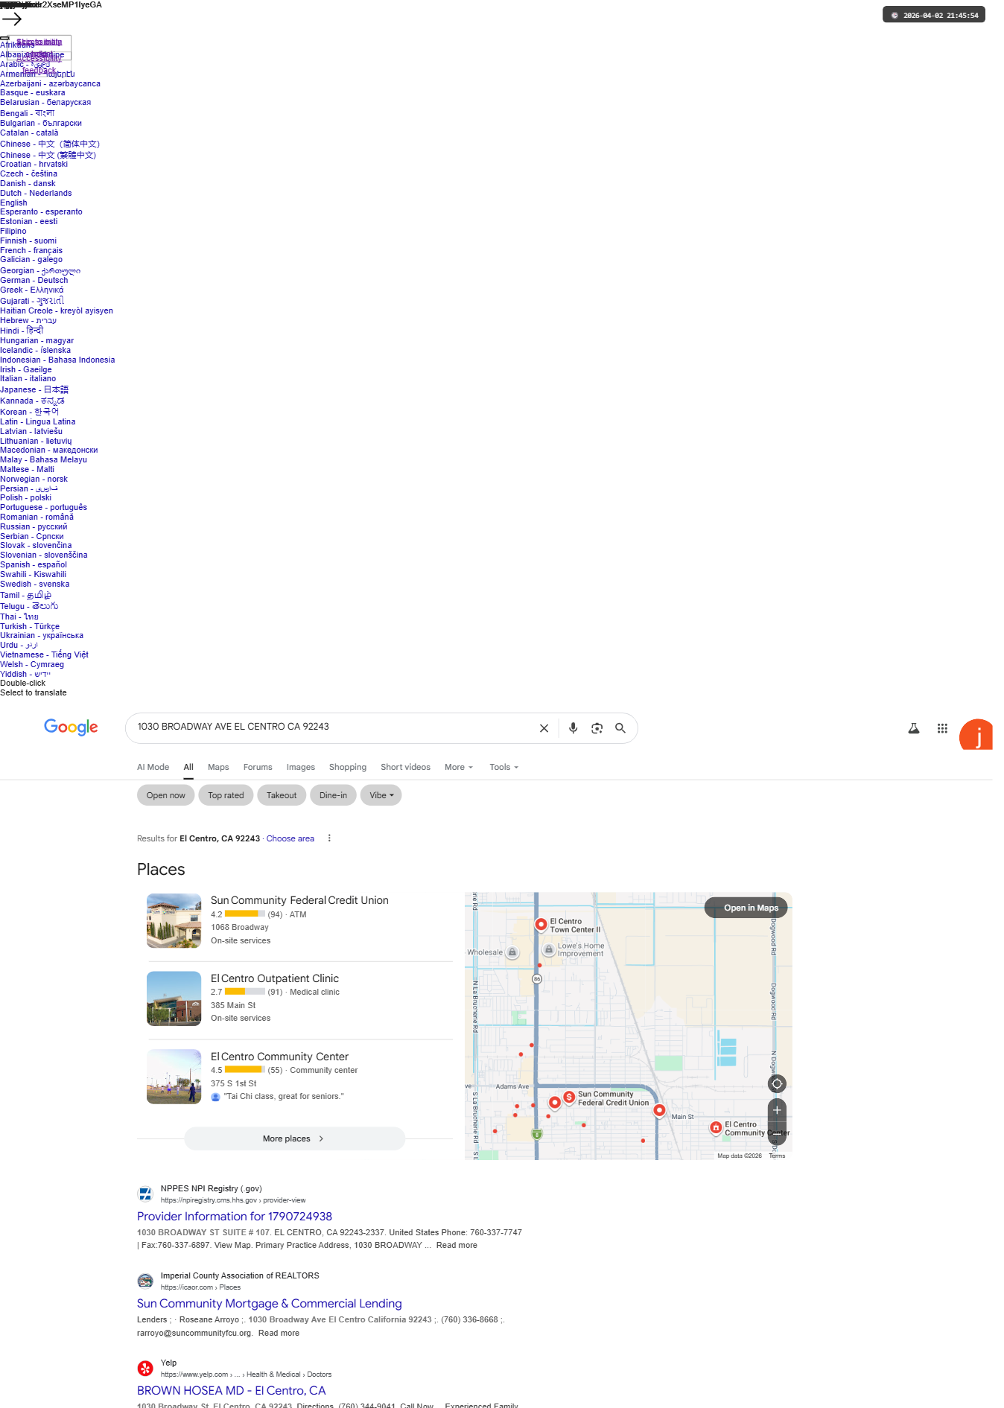Click the Imperial County REALTORS favicon
The height and width of the screenshot is (1408, 1004).
pos(145,1281)
